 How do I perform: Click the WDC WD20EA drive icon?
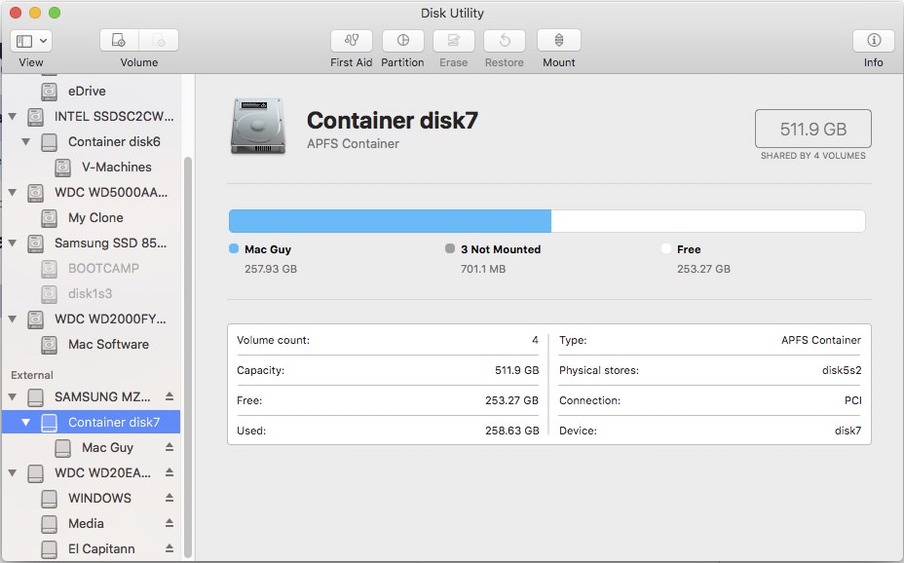(36, 473)
